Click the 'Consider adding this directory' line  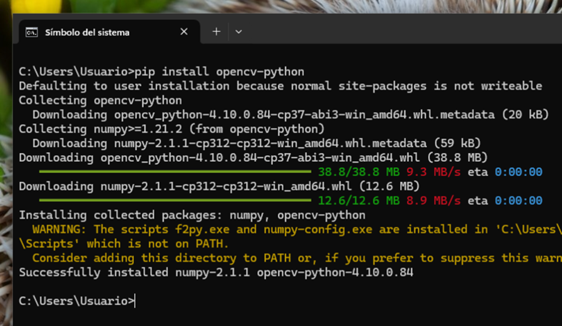[x=297, y=258]
